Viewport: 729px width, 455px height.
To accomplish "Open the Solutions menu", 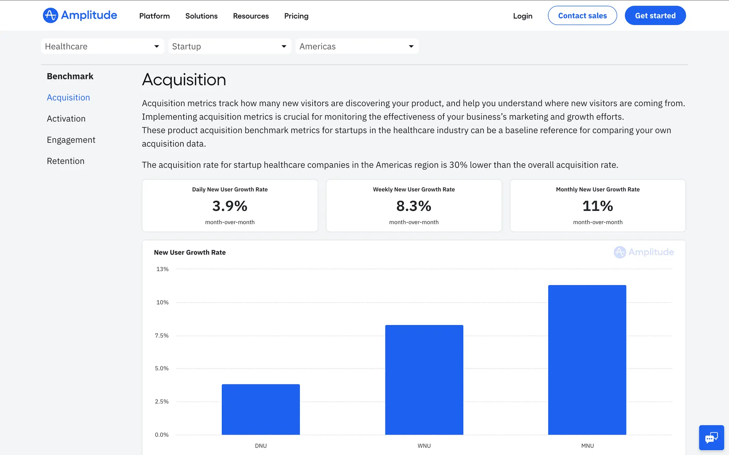I will 201,16.
